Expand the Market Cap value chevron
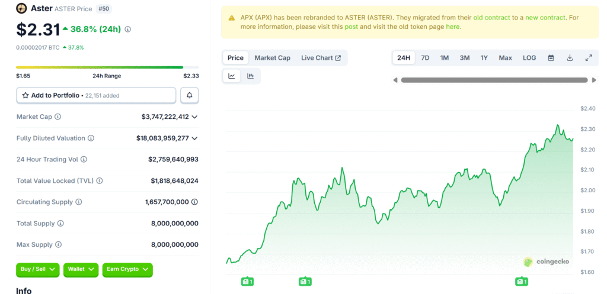Image resolution: width=607 pixels, height=294 pixels. coord(194,117)
